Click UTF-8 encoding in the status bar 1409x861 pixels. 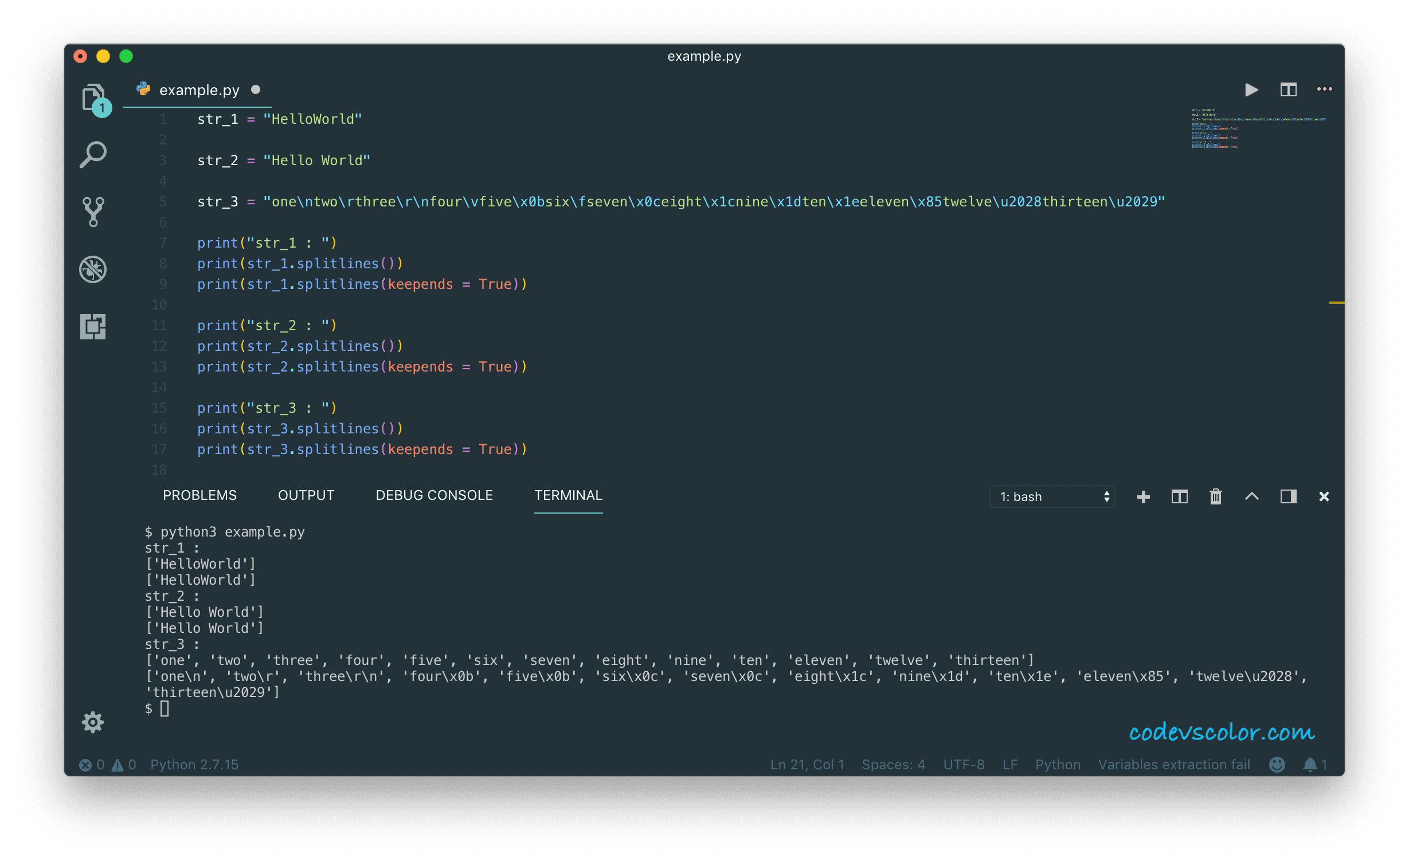click(964, 764)
